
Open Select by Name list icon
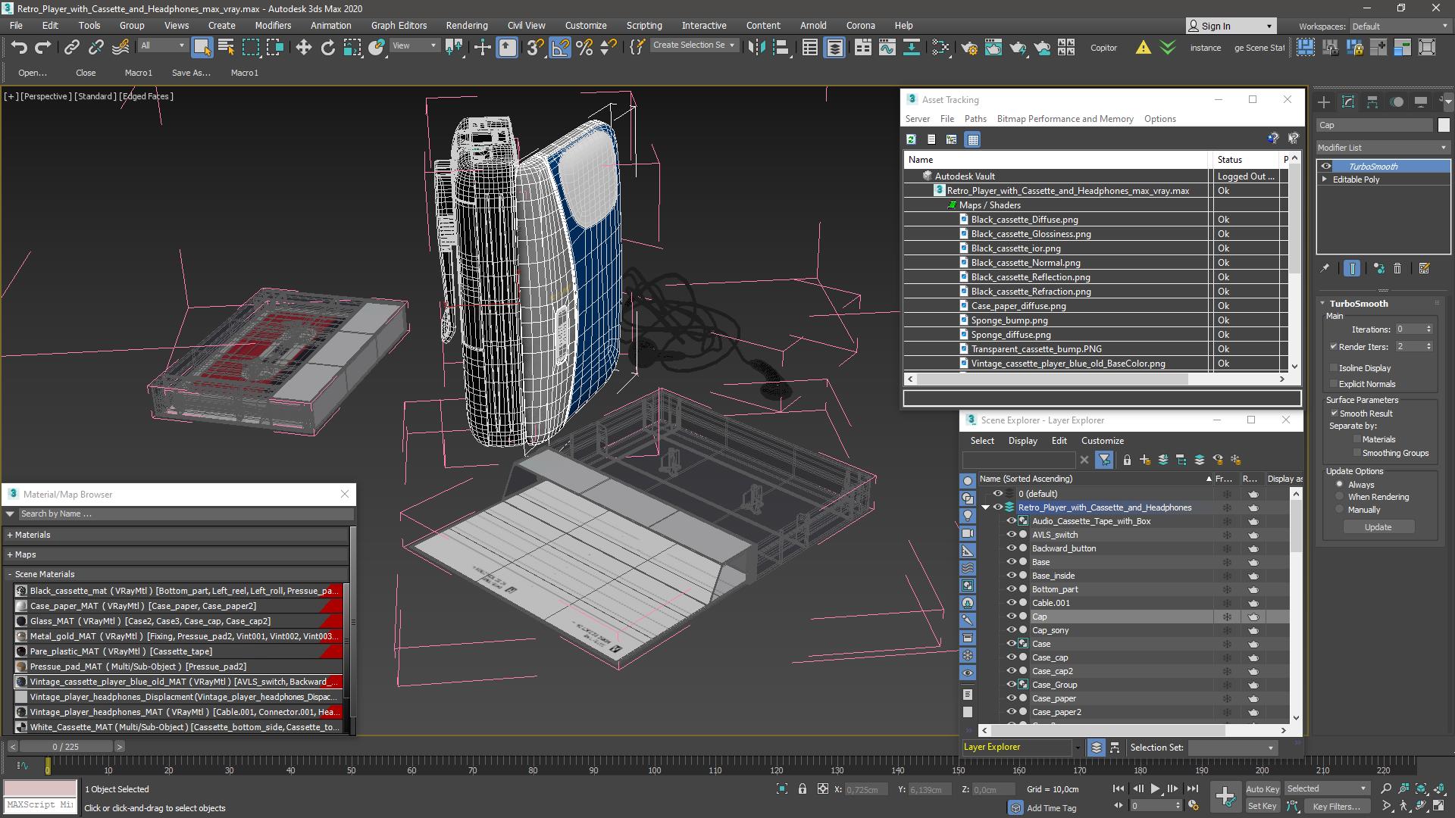point(226,47)
